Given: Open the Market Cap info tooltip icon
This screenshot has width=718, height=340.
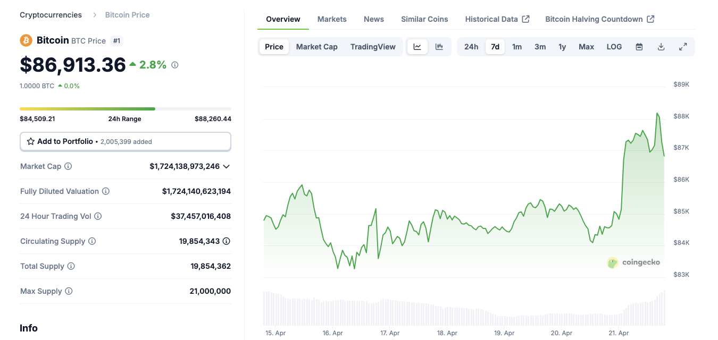Looking at the screenshot, I should (x=67, y=166).
